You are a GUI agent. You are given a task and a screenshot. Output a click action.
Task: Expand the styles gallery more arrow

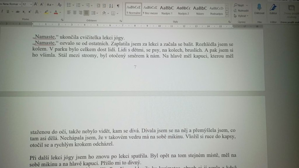(x=227, y=14)
